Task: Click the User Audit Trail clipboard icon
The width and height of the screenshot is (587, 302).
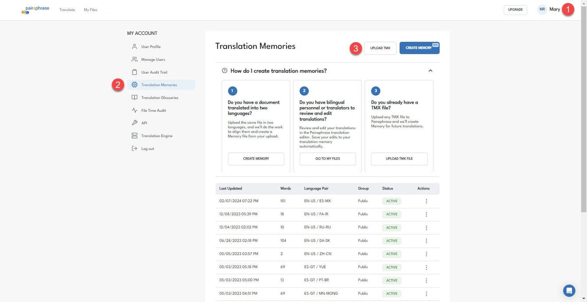Action: [134, 72]
